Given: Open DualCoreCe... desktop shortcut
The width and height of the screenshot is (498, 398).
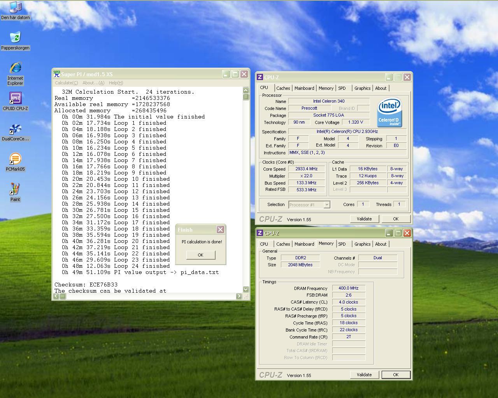Looking at the screenshot, I should click(x=15, y=132).
